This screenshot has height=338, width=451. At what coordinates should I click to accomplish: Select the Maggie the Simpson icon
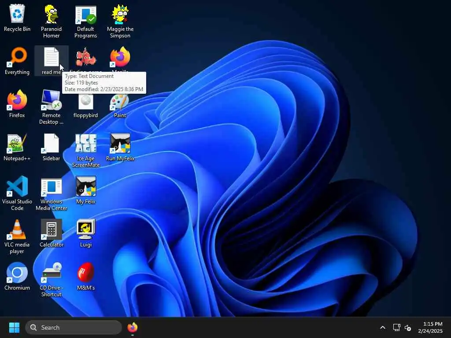coord(120,22)
